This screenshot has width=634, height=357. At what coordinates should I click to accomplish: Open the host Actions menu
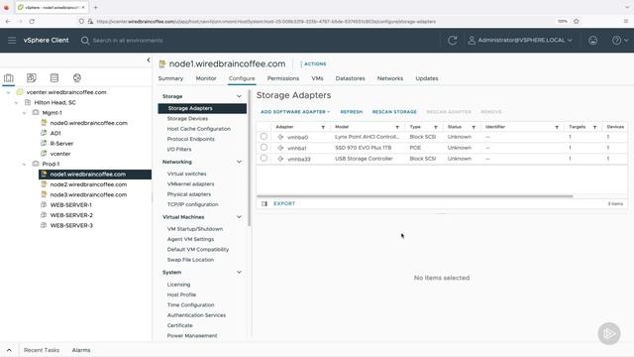click(x=314, y=63)
